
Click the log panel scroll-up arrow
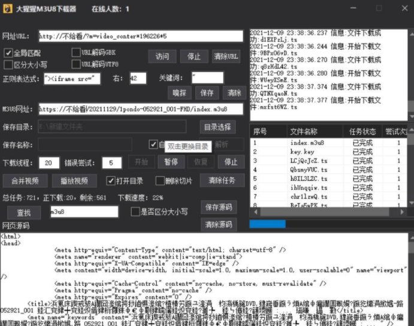coord(410,32)
